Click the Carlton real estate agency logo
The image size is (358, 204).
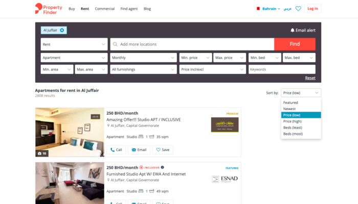(x=225, y=125)
